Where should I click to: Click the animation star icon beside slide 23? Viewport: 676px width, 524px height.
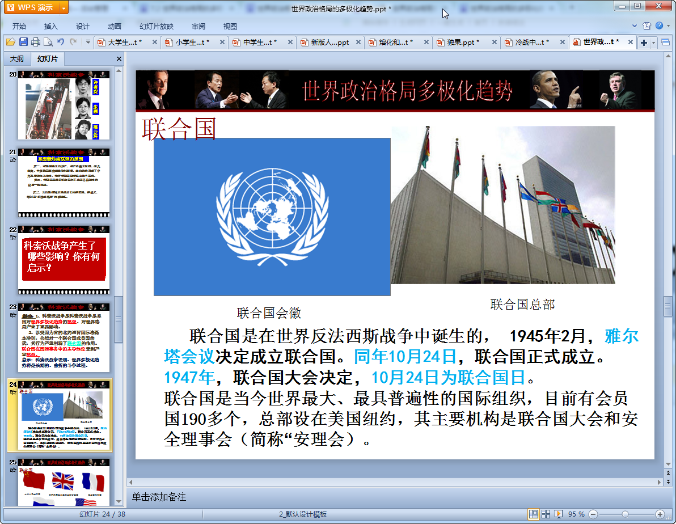[13, 315]
